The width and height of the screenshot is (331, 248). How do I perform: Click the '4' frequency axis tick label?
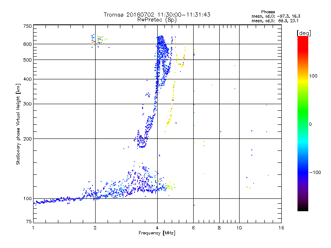pos(157,228)
